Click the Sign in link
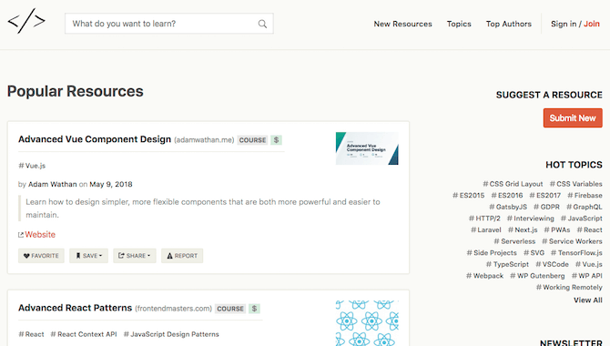The width and height of the screenshot is (610, 346). [564, 24]
